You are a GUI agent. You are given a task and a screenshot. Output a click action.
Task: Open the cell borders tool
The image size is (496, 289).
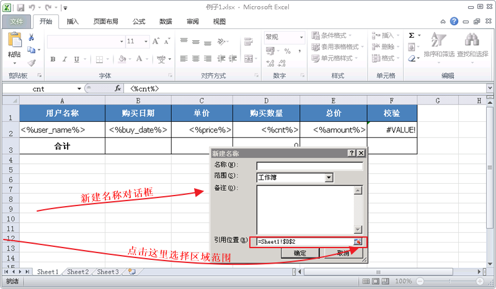coord(99,59)
